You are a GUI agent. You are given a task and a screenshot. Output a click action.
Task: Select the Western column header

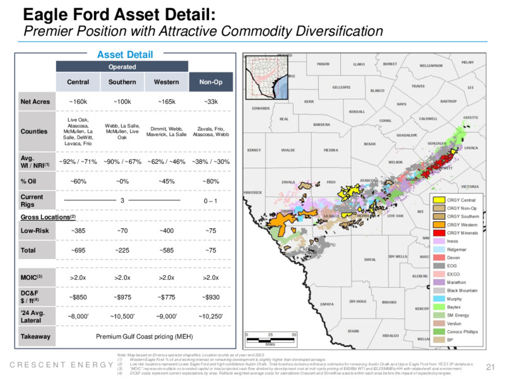166,82
